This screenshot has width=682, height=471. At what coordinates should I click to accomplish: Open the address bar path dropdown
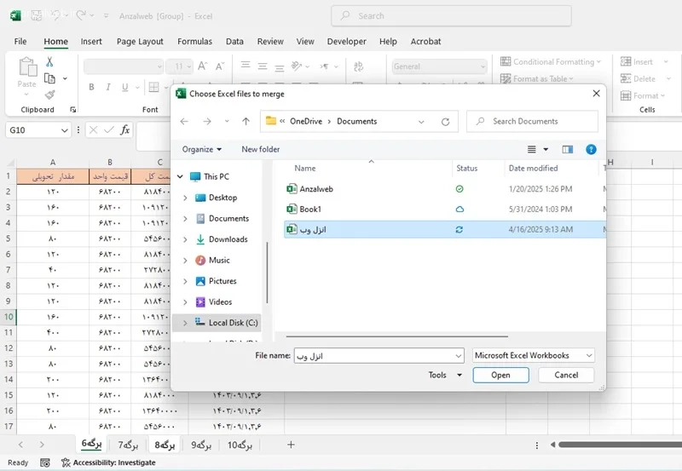(421, 122)
